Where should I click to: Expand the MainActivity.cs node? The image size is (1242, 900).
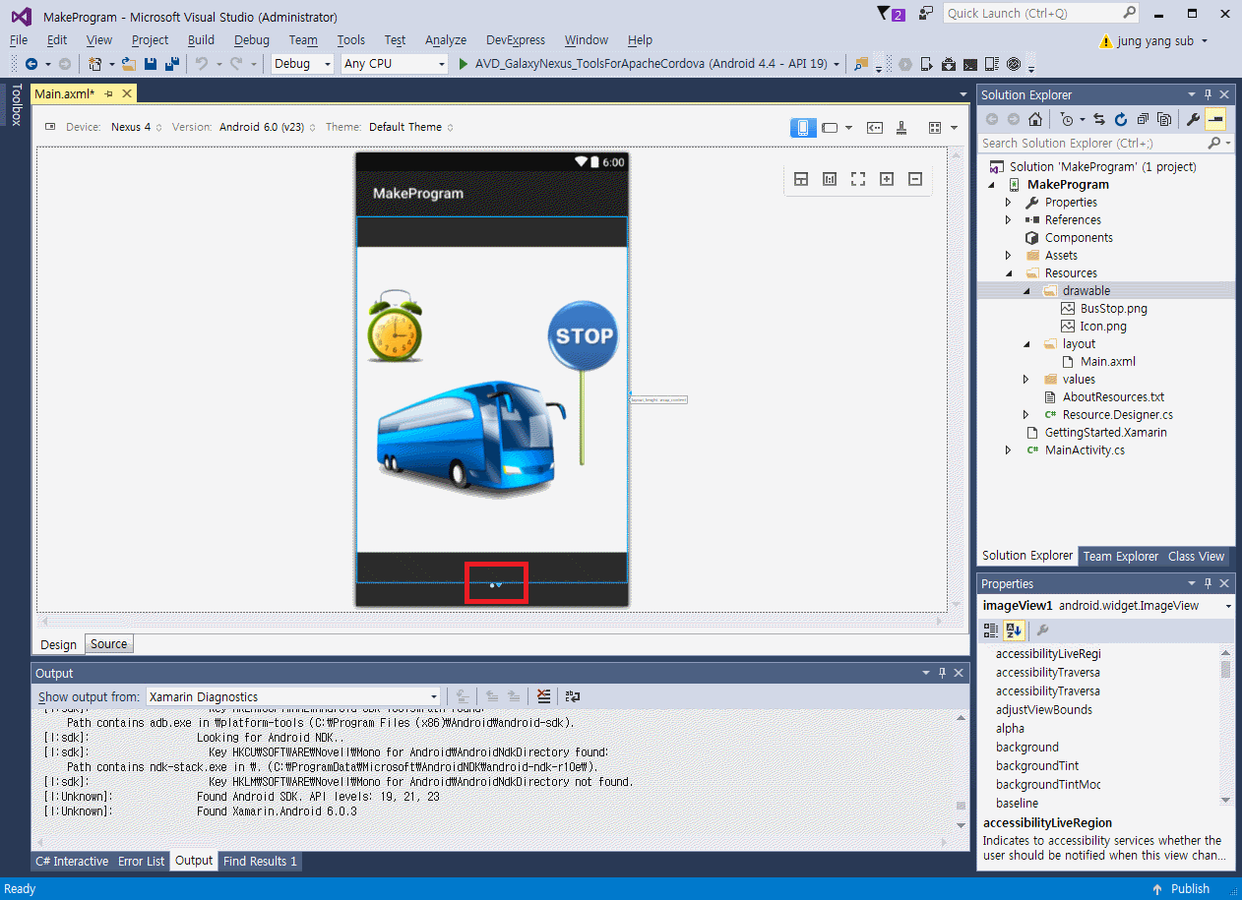pos(1008,450)
